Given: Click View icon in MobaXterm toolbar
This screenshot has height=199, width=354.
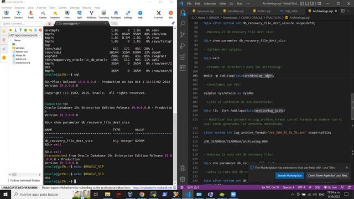Looking at the screenshot, I should click(67, 15).
